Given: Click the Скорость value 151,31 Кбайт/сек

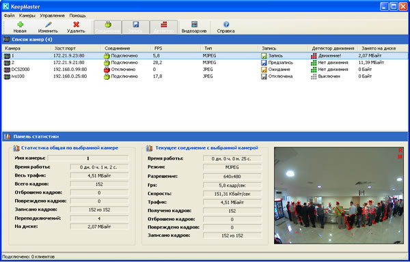Looking at the screenshot, I should tap(232, 194).
